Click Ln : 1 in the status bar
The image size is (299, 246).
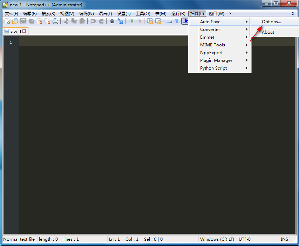[114, 239]
